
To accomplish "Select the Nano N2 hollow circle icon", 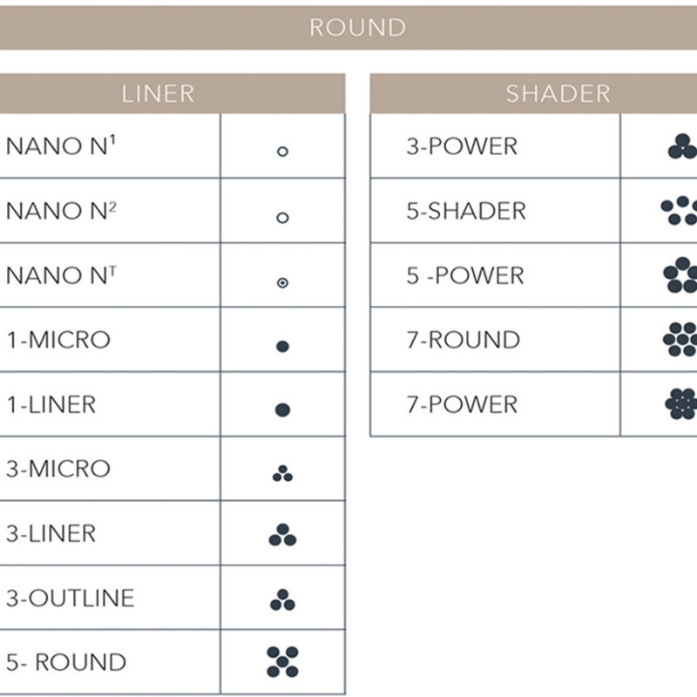I will click(x=282, y=217).
